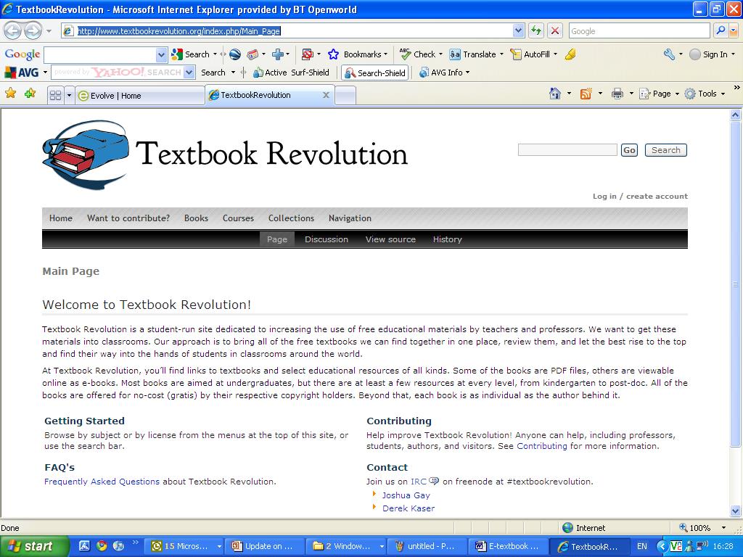Select the Discussion tab
This screenshot has height=557, width=743.
click(x=326, y=239)
